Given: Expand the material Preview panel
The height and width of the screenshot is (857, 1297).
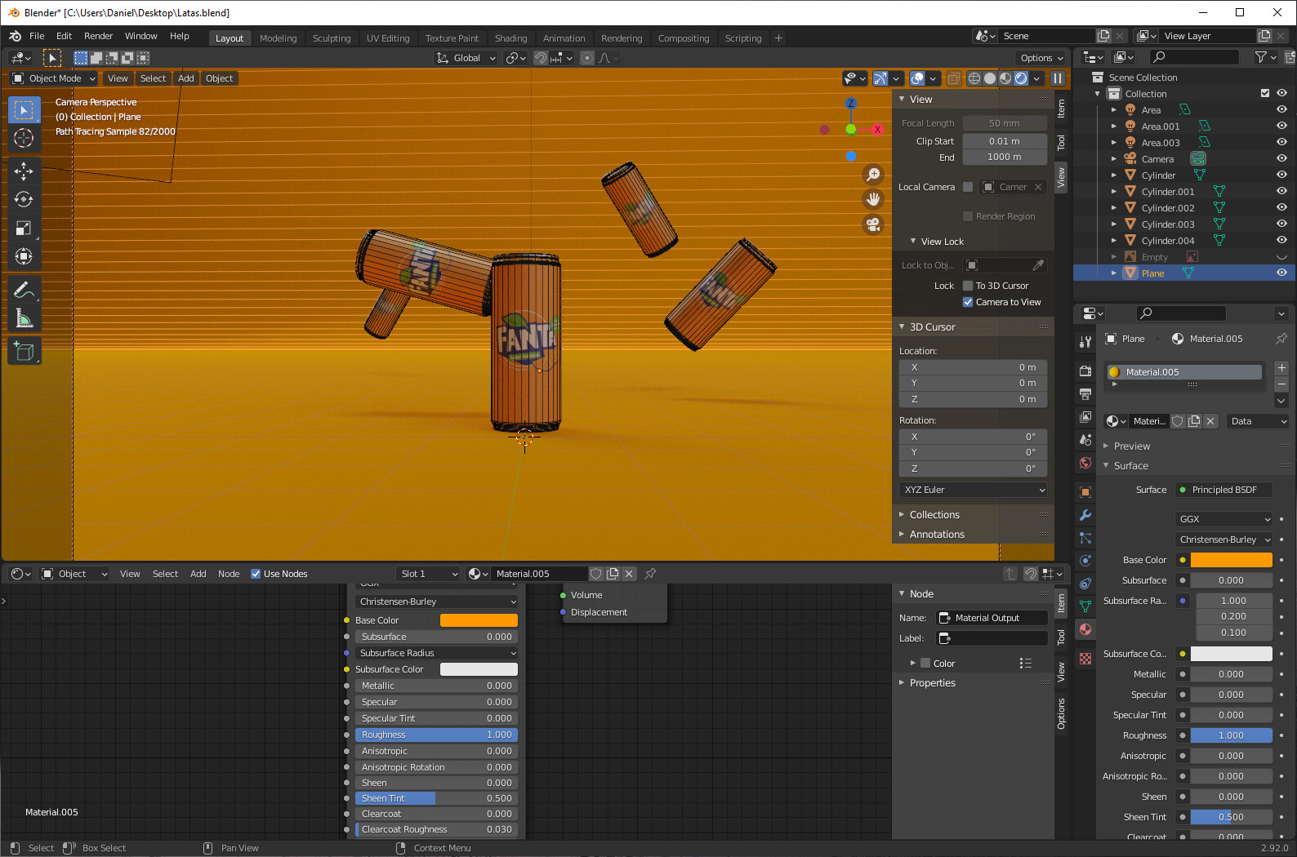Looking at the screenshot, I should (x=1131, y=446).
